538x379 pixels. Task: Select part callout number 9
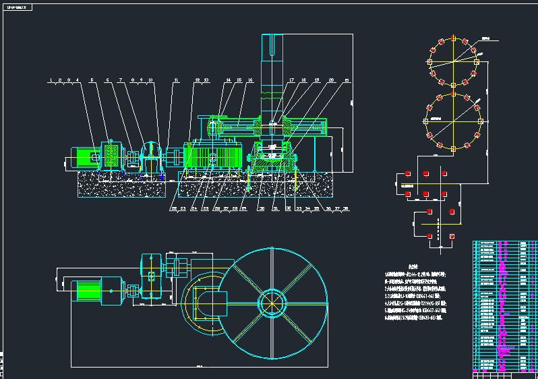[x=142, y=80]
